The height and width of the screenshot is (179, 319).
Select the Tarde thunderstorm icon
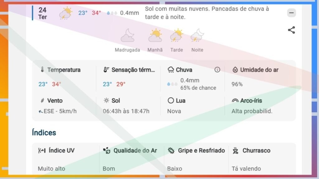click(177, 35)
